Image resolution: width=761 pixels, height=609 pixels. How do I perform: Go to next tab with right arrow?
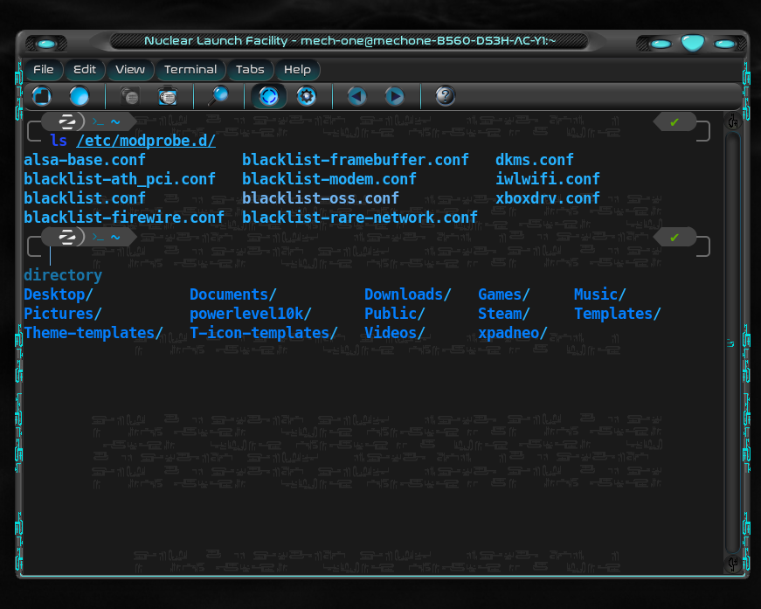click(x=395, y=96)
